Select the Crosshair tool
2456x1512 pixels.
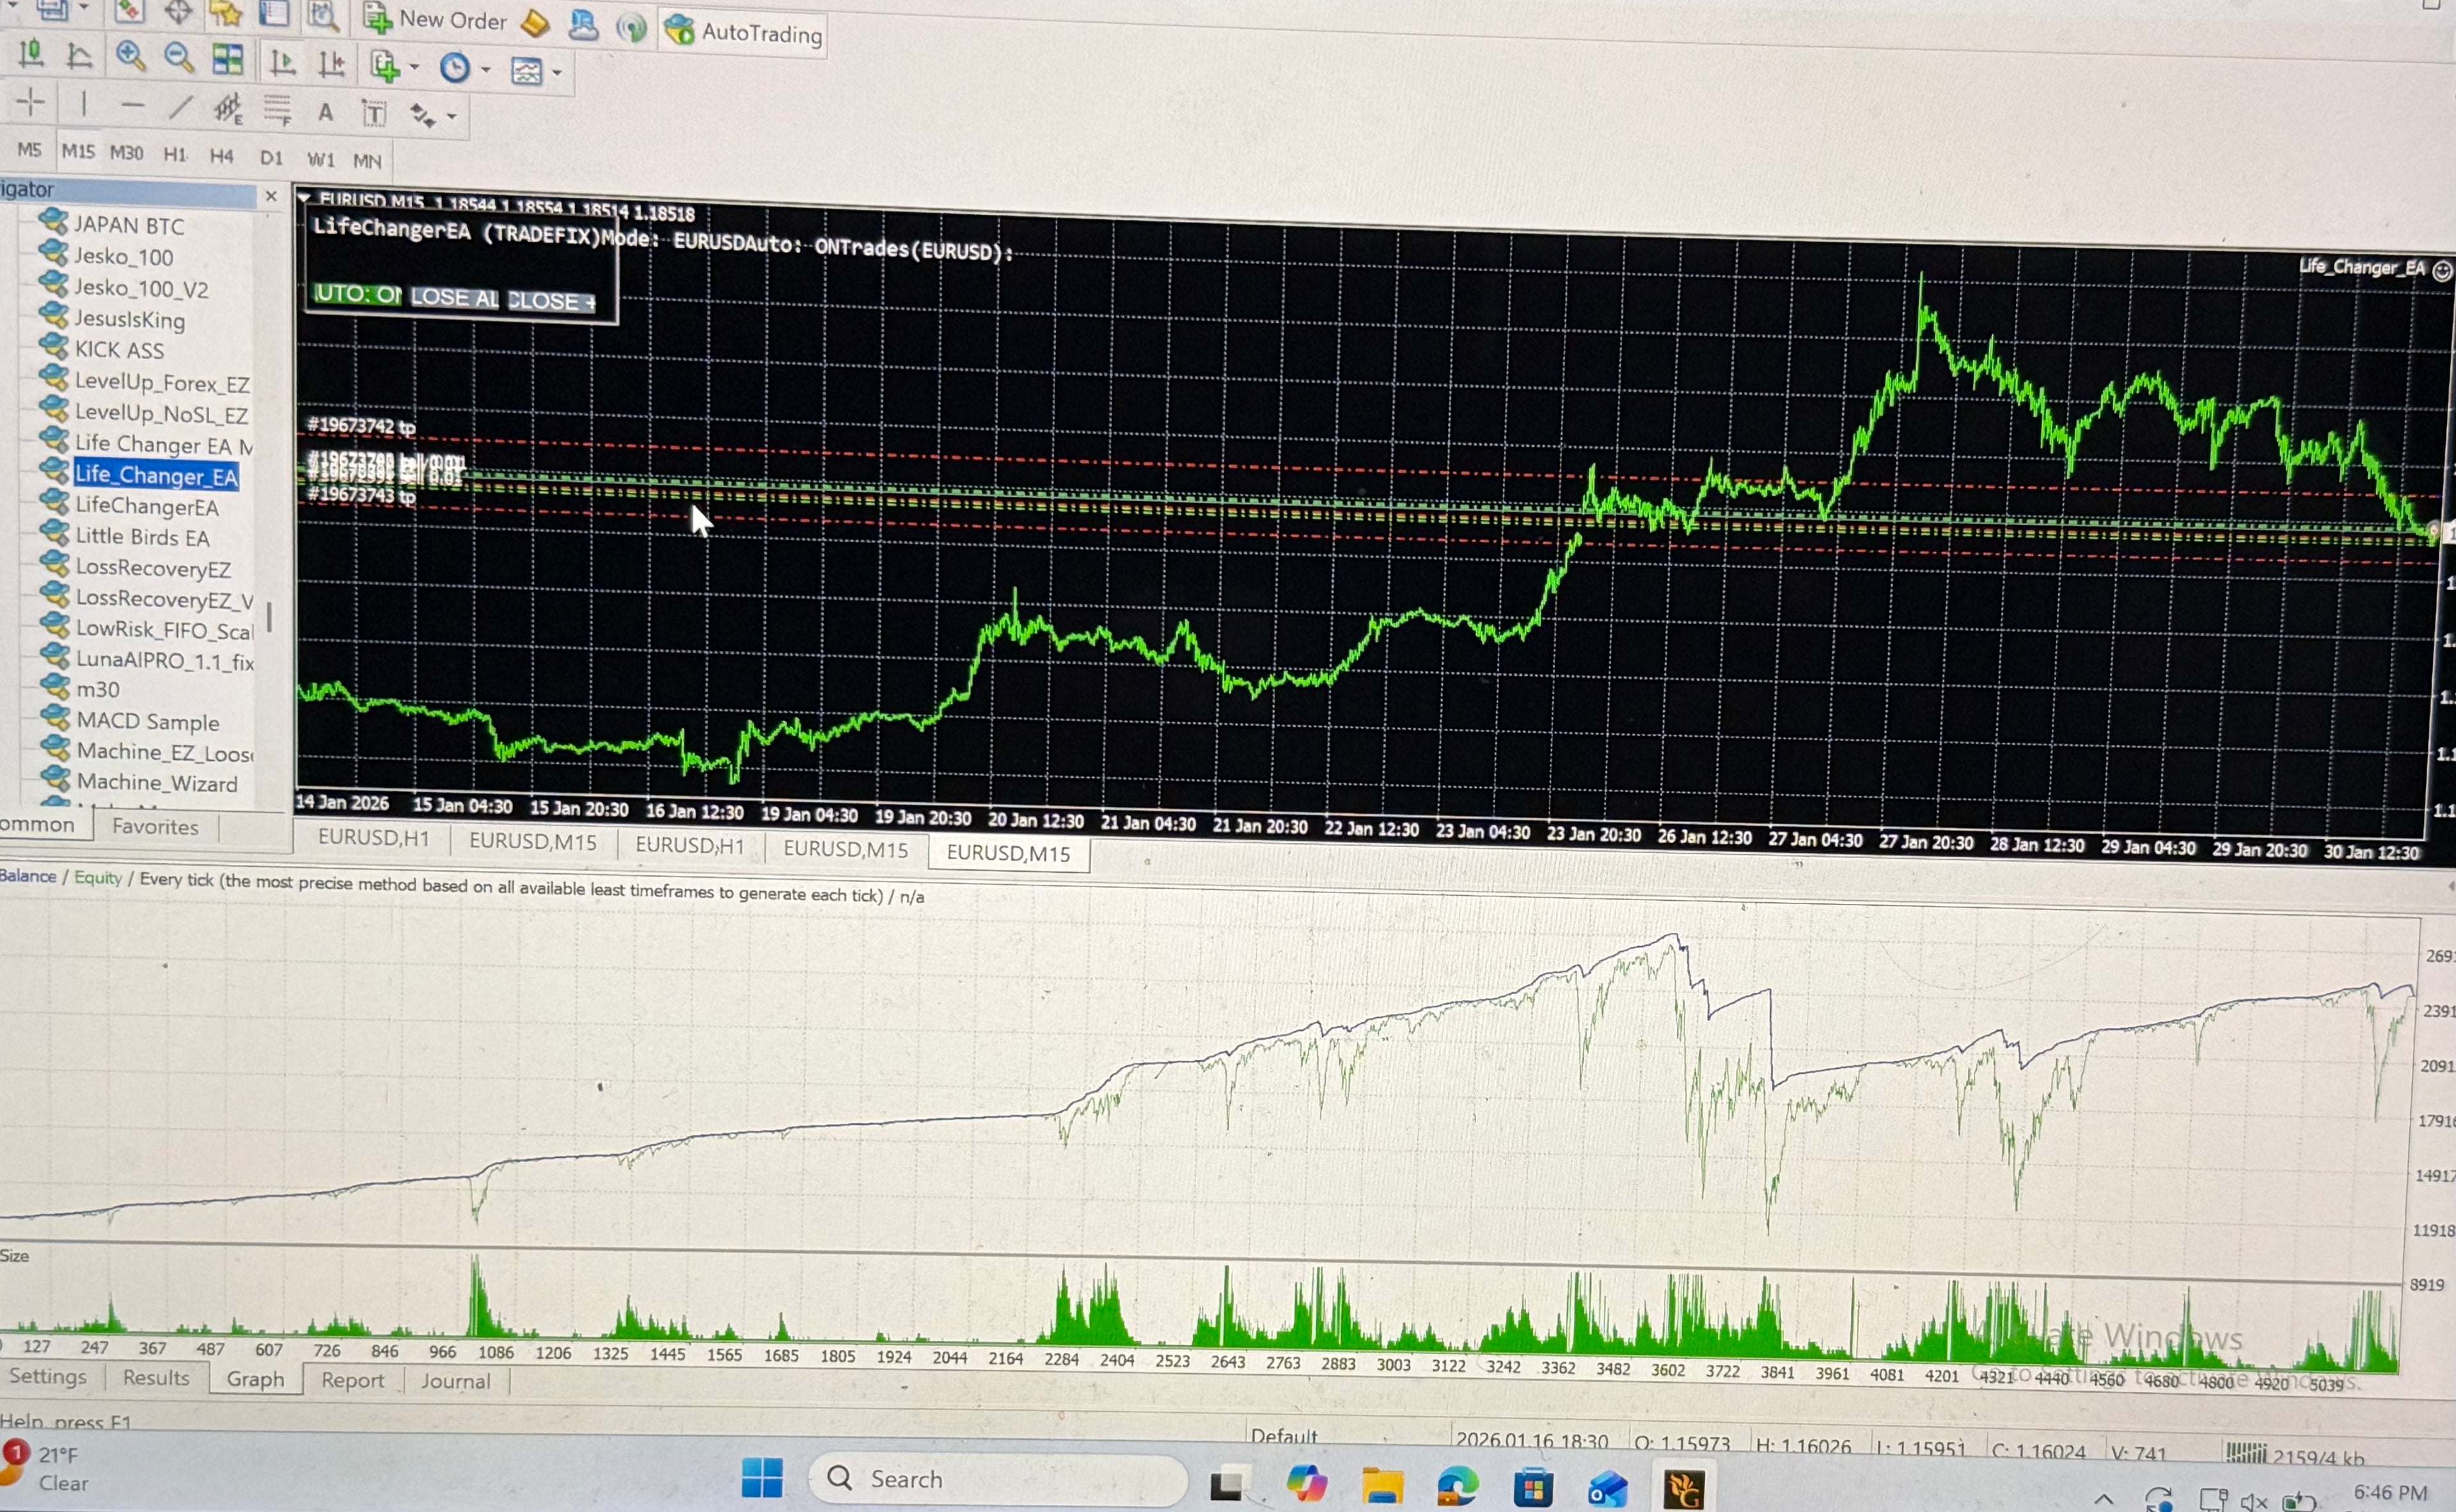click(29, 103)
